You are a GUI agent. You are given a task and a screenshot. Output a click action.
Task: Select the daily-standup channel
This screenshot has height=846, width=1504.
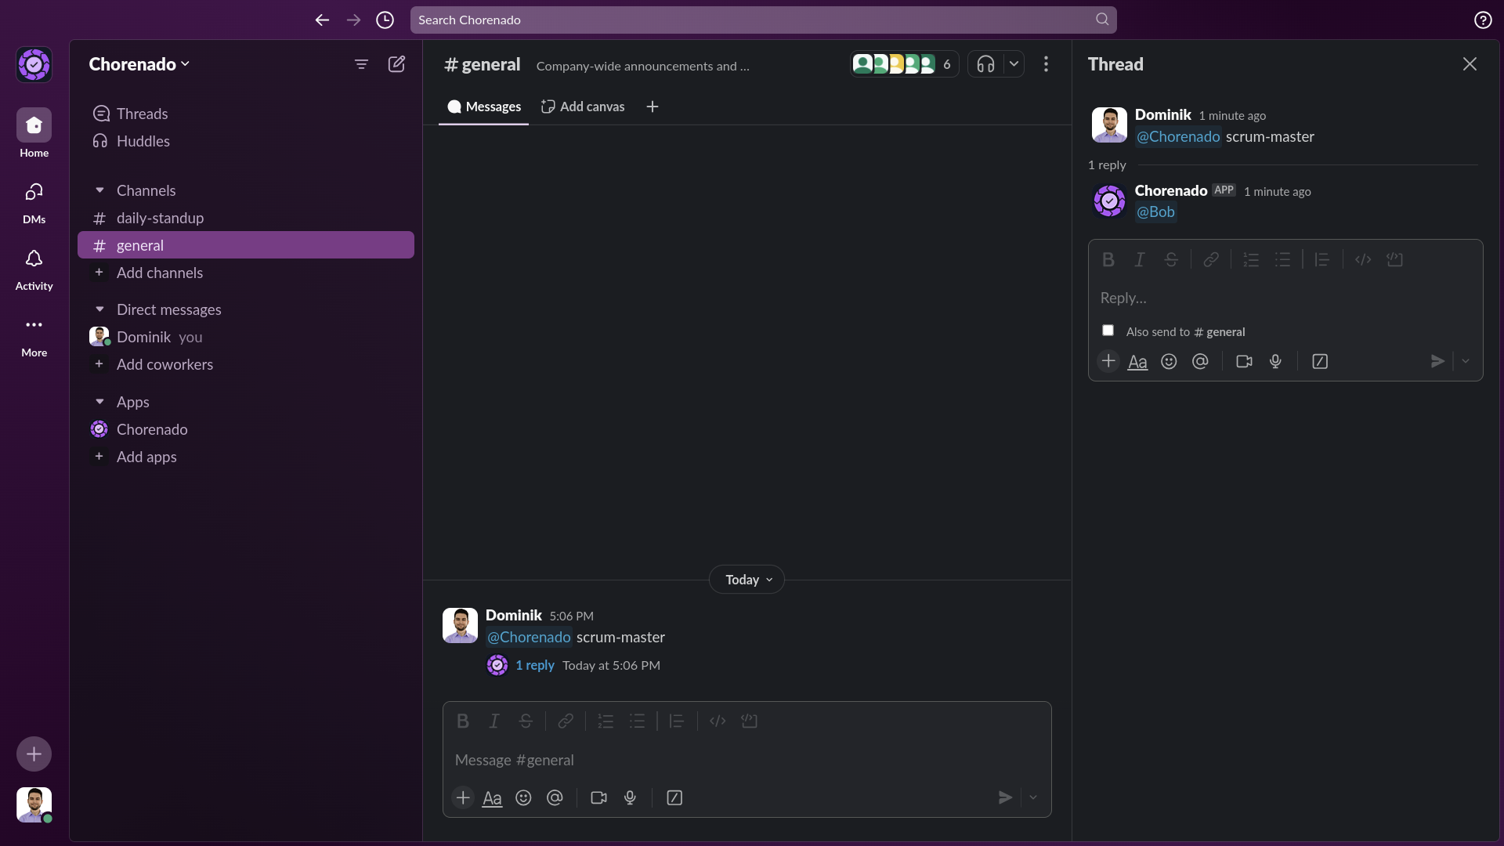pos(160,218)
